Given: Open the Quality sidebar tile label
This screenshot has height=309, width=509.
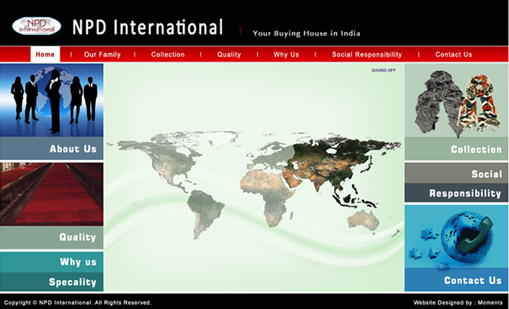Looking at the screenshot, I should pyautogui.click(x=52, y=237).
